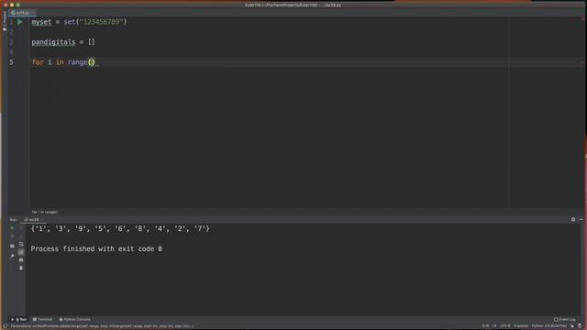Open Run panel settings gear
The image size is (587, 330).
(573, 220)
